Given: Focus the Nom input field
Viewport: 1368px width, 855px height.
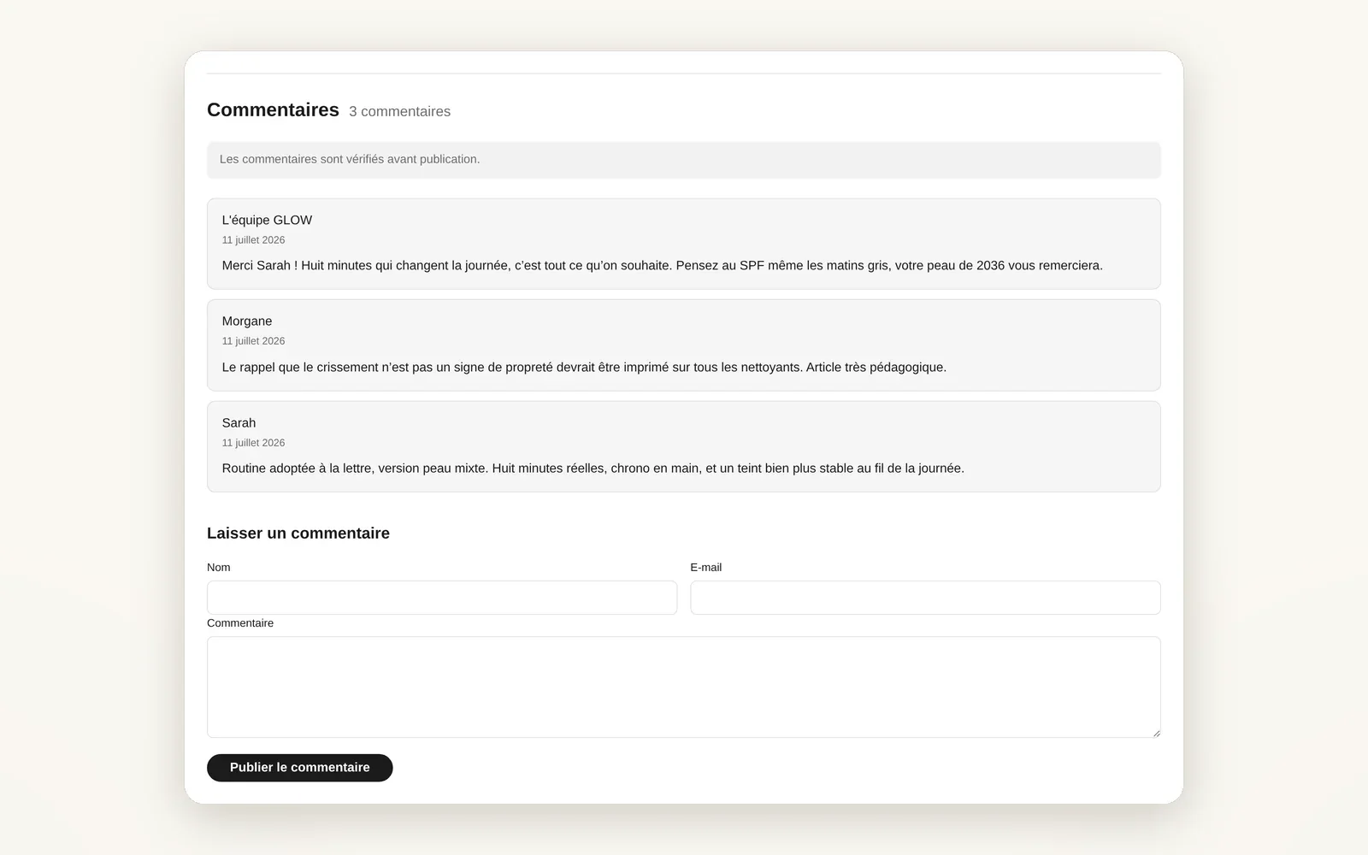Looking at the screenshot, I should (x=442, y=598).
